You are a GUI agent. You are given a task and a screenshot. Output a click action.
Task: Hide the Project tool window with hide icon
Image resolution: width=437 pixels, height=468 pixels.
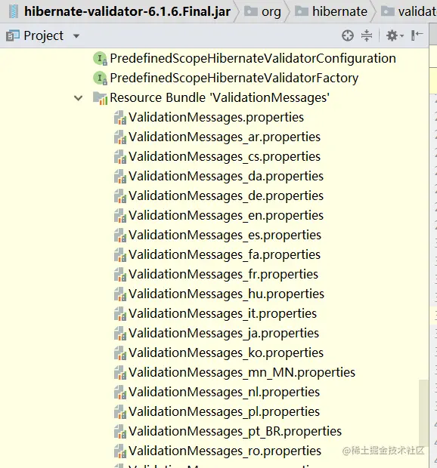pos(417,35)
